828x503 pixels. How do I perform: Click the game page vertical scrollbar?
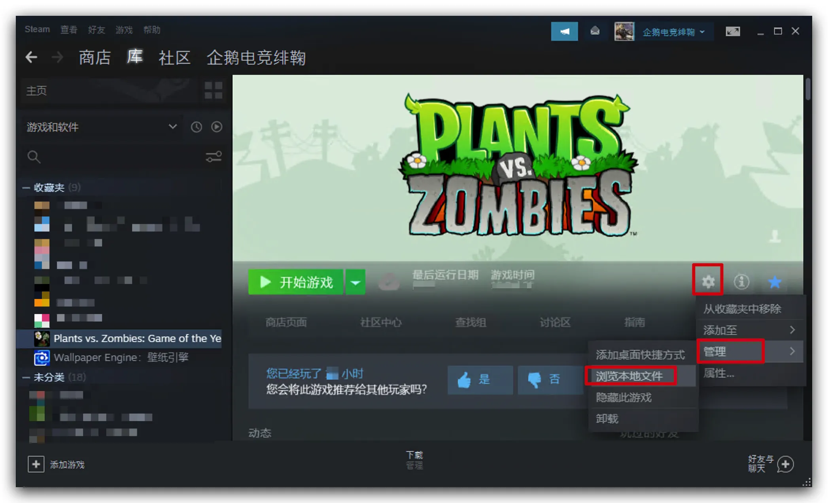pos(808,89)
